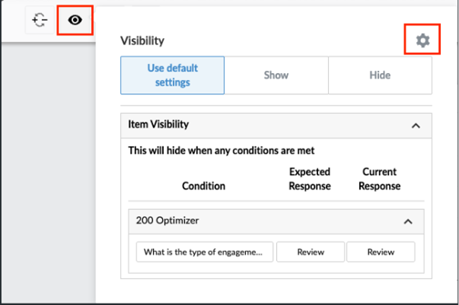Click the Current Response Review box
Viewport: 459px width, 305px height.
(381, 252)
